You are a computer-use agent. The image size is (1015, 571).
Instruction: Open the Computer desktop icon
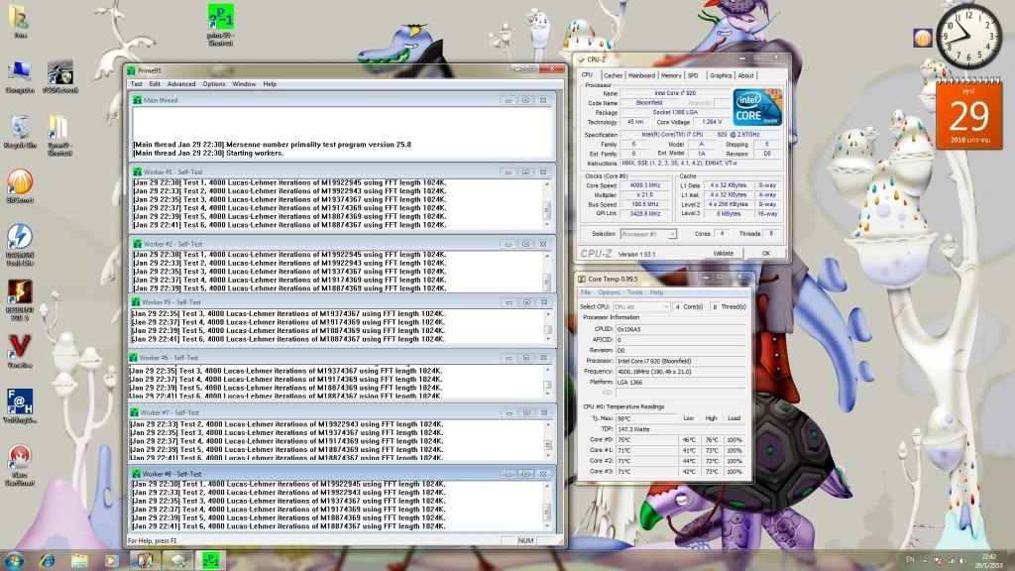click(x=20, y=73)
